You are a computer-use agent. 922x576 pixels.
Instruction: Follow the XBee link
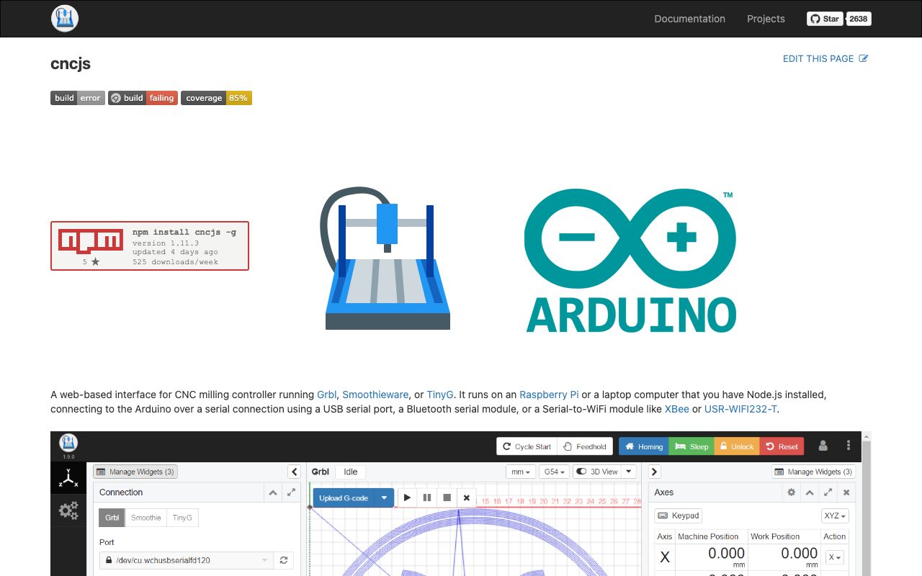(x=677, y=409)
